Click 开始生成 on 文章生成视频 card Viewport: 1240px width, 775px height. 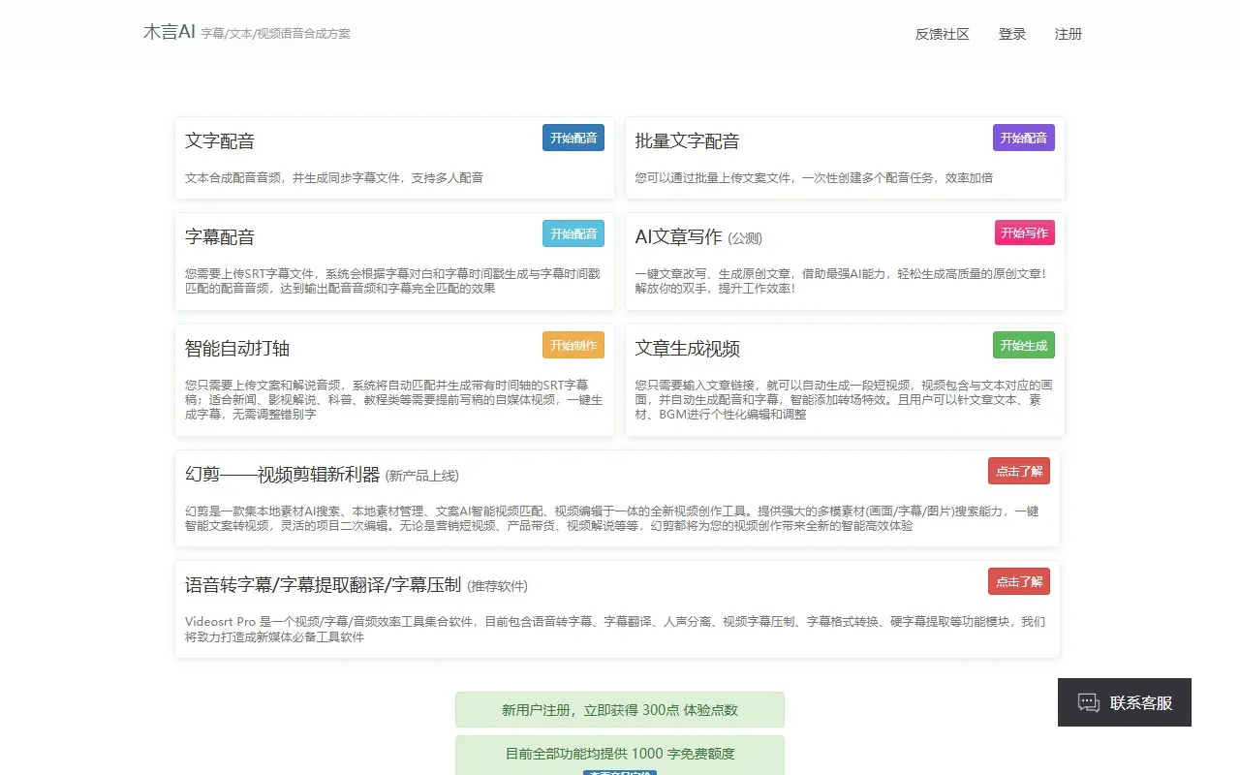point(1023,345)
